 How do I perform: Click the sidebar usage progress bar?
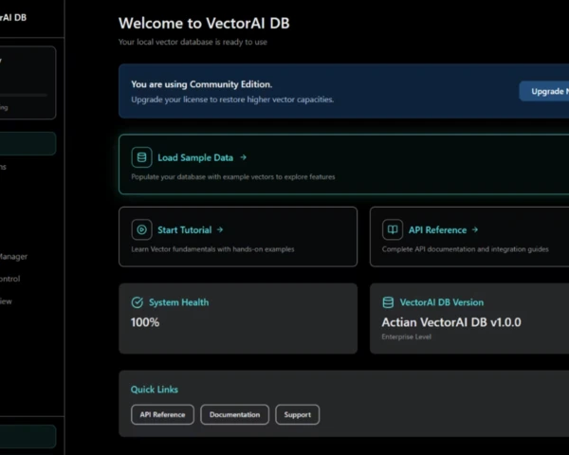coord(24,95)
